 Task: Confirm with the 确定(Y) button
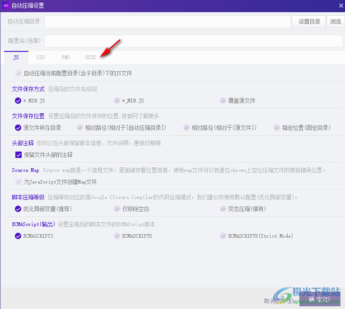click(319, 299)
